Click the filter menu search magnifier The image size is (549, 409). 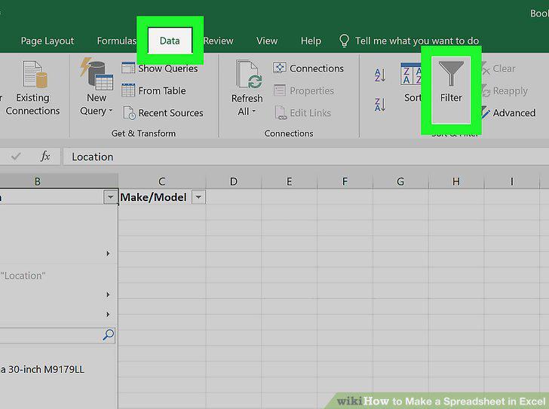[x=108, y=335]
